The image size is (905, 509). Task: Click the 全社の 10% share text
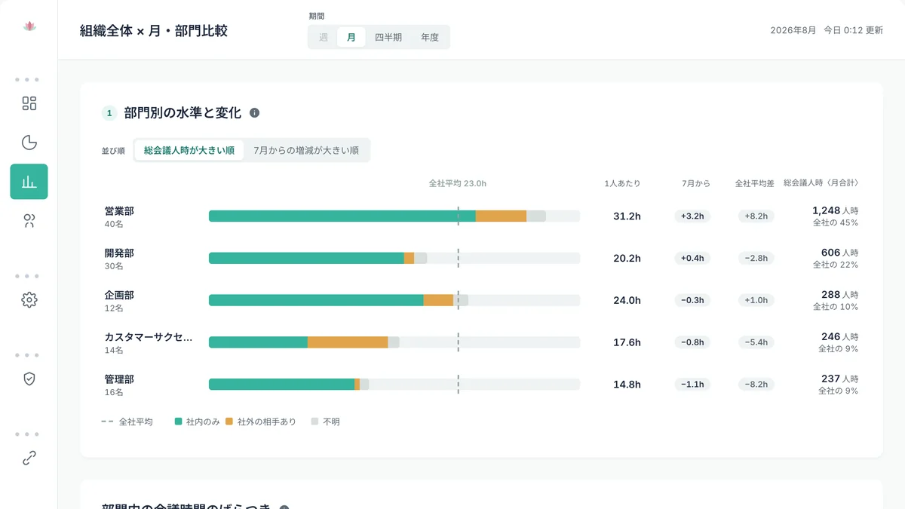[x=835, y=308]
